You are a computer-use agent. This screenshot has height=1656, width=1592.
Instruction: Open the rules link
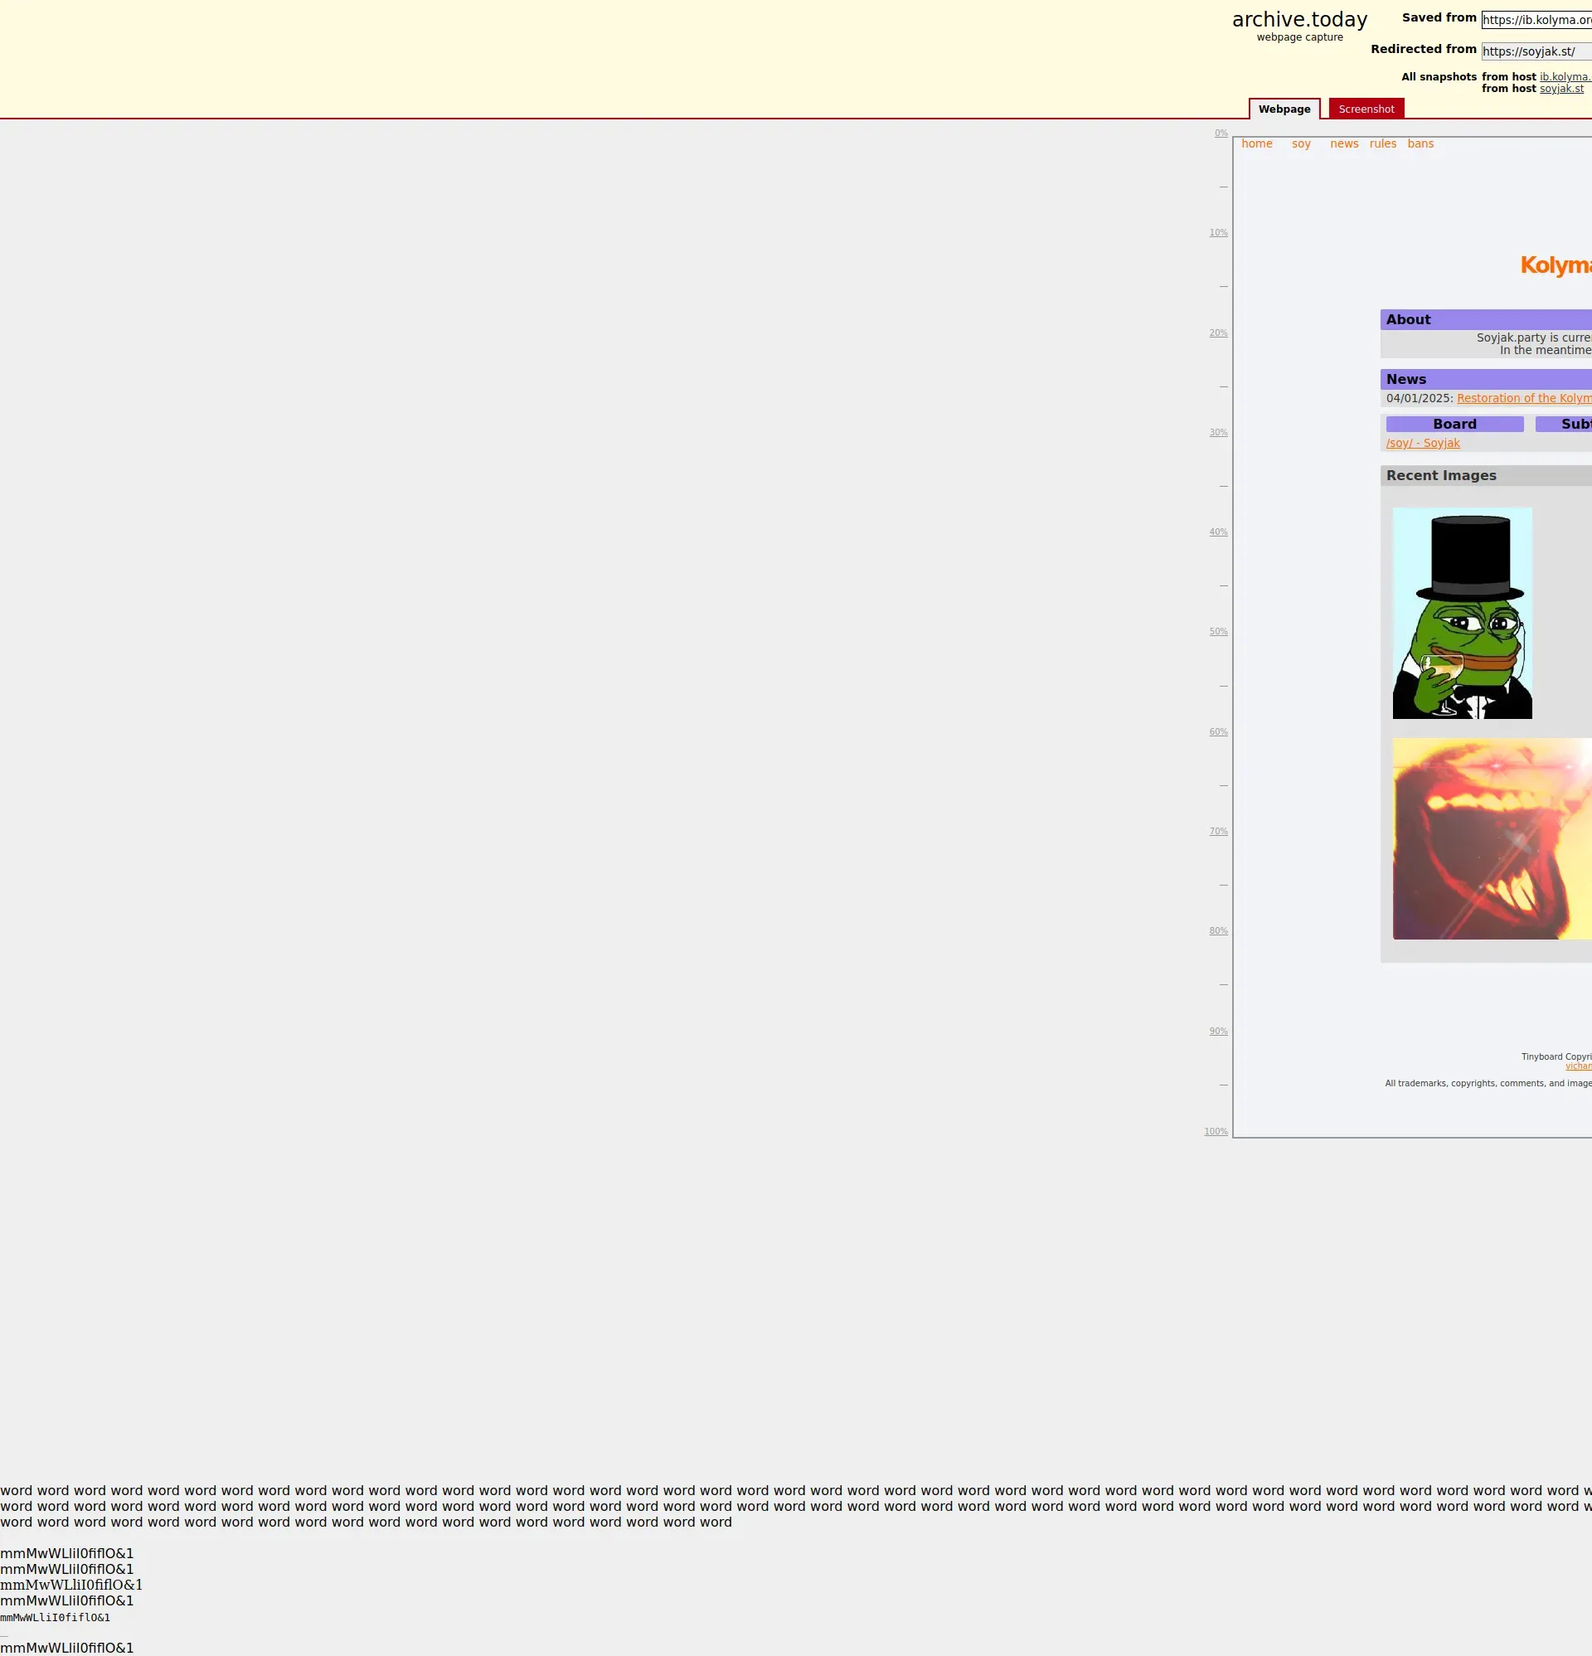tap(1382, 143)
